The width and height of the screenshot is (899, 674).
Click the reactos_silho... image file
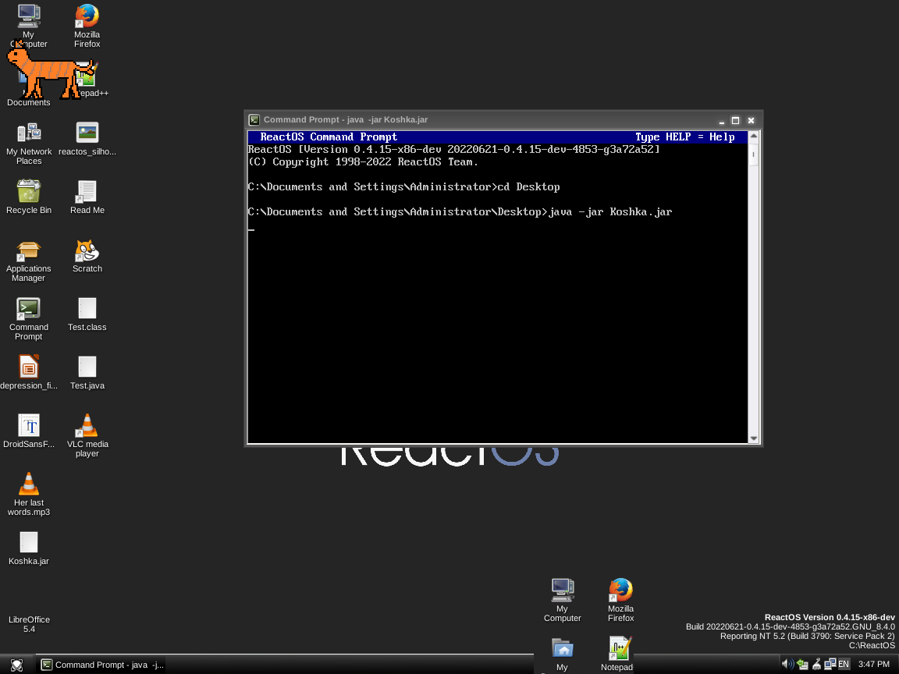tap(87, 133)
